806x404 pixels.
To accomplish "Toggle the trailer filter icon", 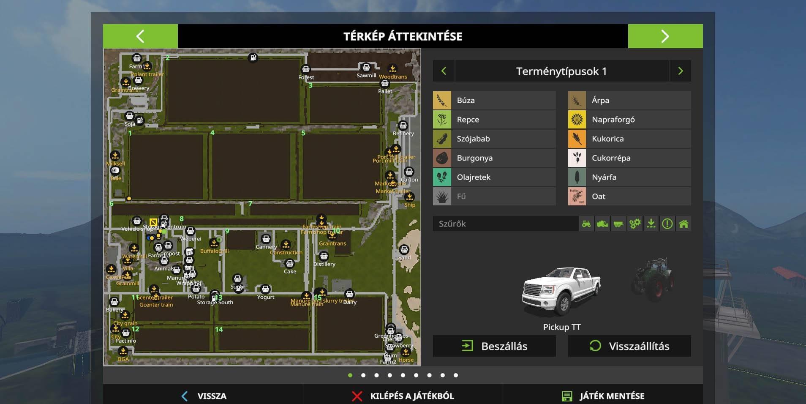I will click(618, 224).
